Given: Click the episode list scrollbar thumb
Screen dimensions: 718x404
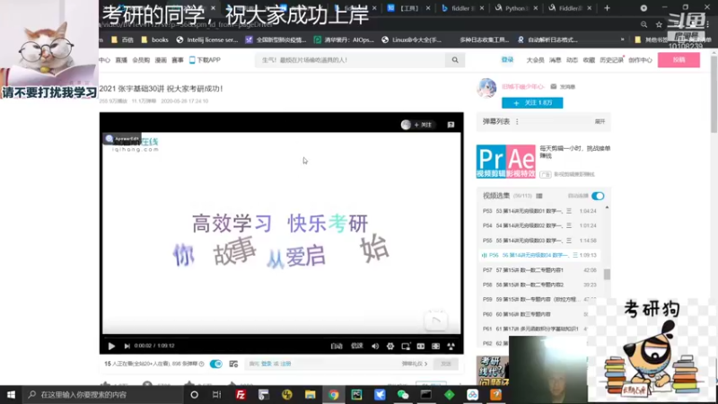Looking at the screenshot, I should 607,275.
